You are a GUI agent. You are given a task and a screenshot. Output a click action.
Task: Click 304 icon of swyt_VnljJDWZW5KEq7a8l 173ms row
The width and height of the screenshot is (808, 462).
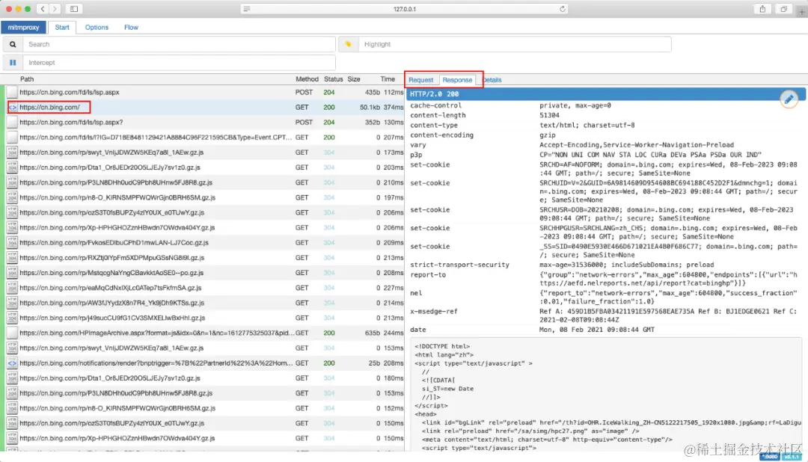[x=13, y=153]
